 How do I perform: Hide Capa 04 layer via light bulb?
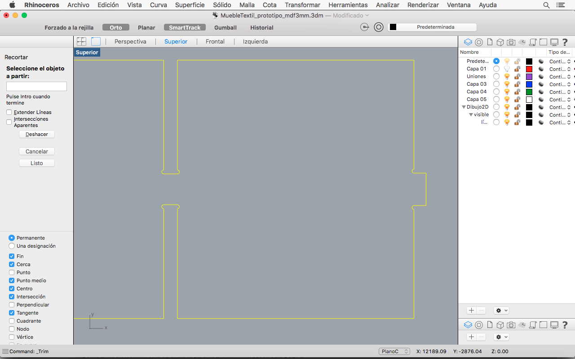point(507,92)
